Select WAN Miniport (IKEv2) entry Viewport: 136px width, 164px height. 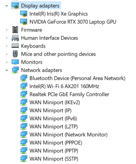coord(55,102)
